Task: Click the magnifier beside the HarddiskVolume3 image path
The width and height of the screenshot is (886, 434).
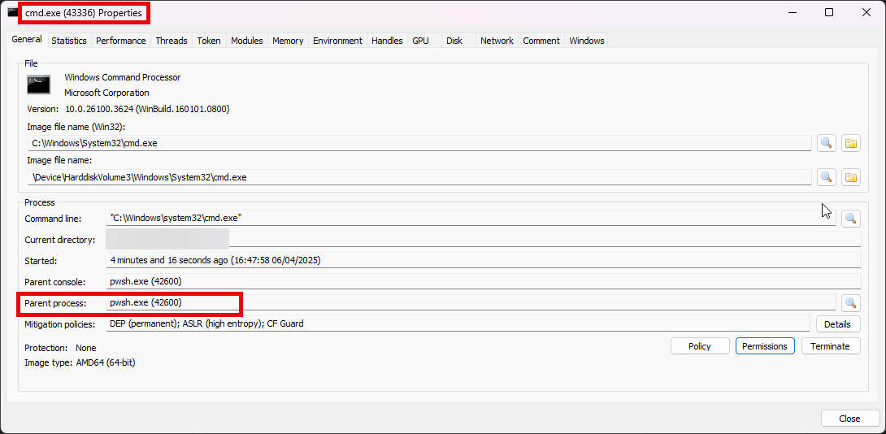Action: pyautogui.click(x=826, y=177)
